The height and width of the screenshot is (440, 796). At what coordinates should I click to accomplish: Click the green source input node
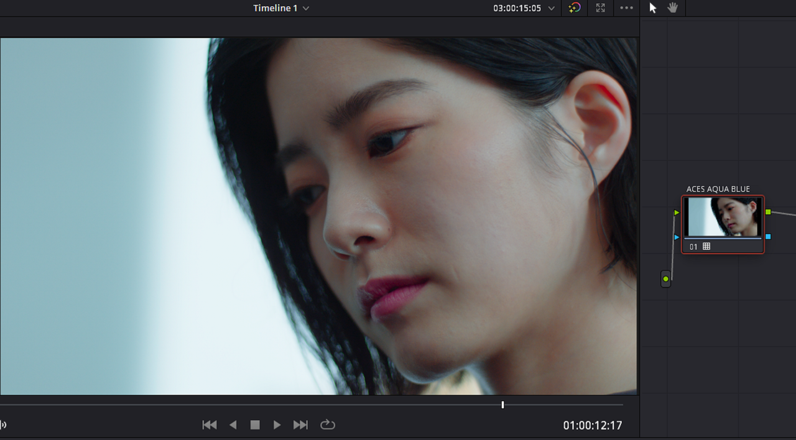click(x=665, y=279)
